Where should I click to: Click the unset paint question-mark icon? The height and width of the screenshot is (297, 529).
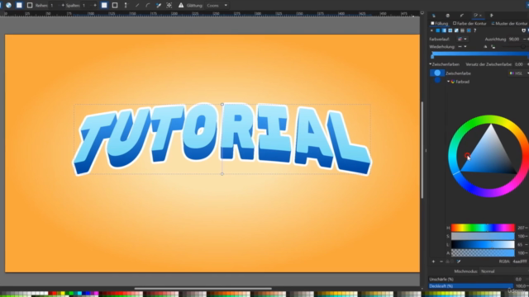[475, 31]
